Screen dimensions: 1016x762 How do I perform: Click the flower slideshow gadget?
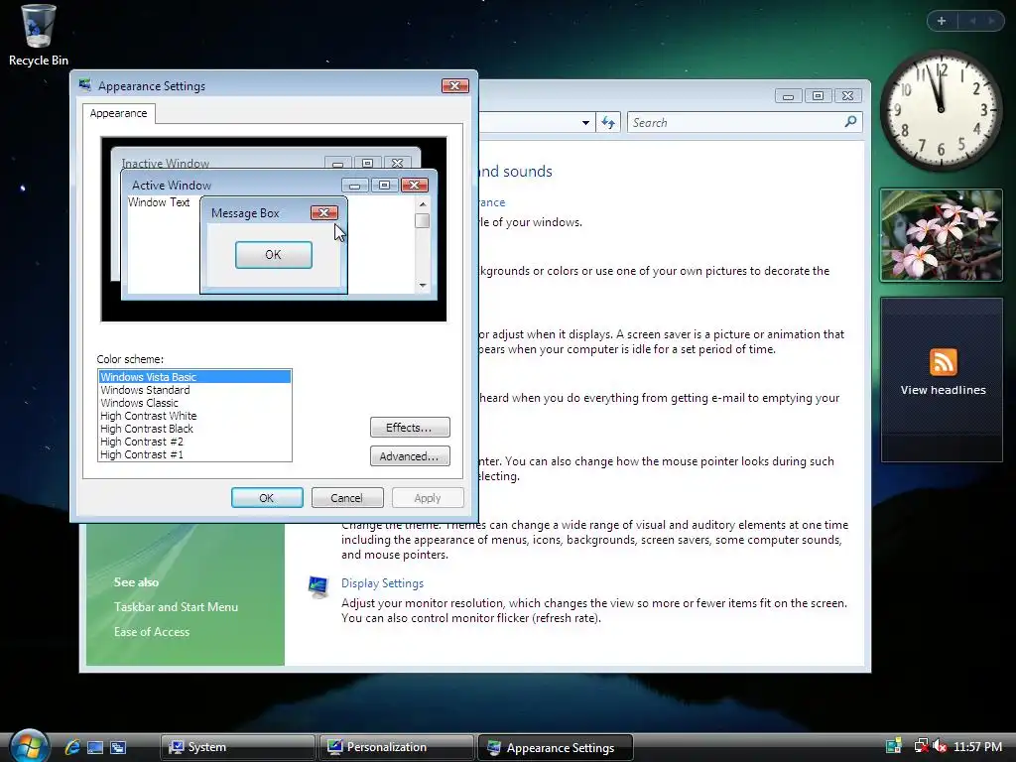[x=941, y=235]
